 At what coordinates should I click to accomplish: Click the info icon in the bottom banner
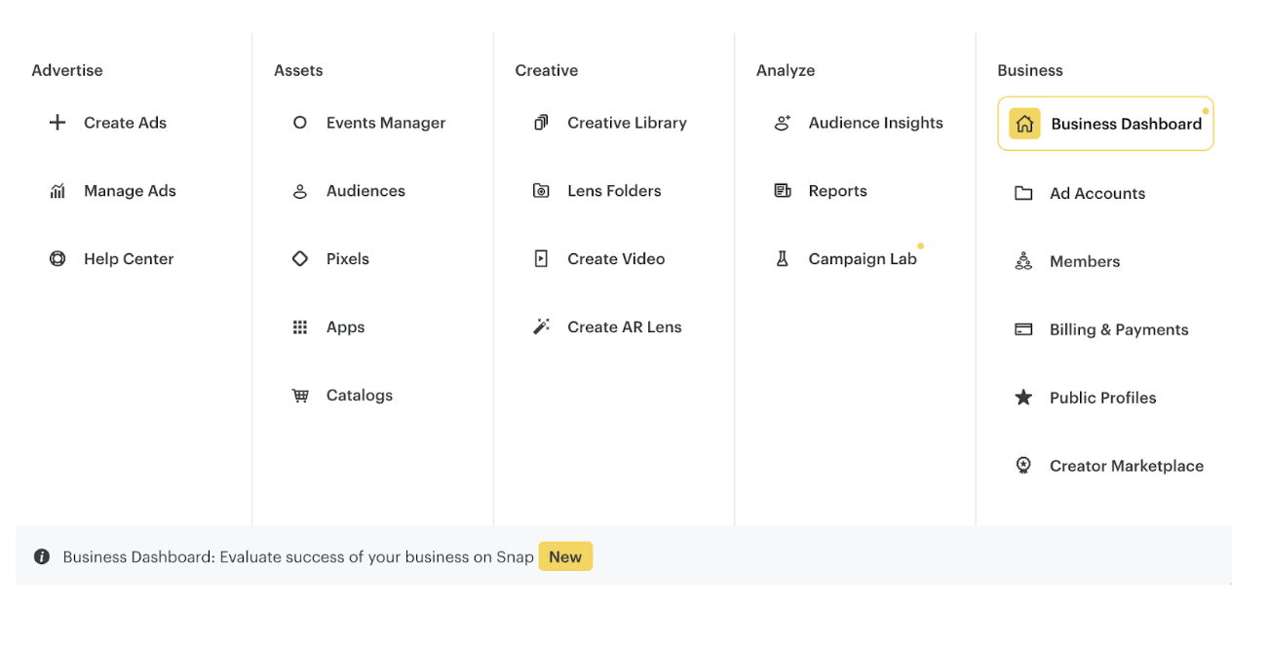[42, 557]
